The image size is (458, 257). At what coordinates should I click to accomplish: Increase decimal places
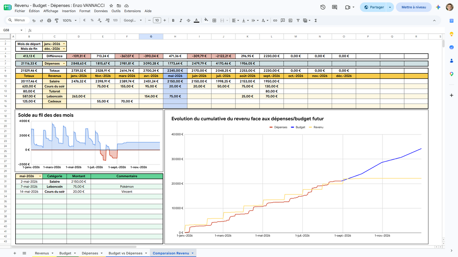click(x=107, y=21)
